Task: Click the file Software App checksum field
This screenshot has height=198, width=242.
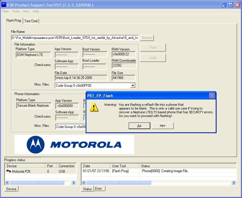Action: [x=67, y=67]
